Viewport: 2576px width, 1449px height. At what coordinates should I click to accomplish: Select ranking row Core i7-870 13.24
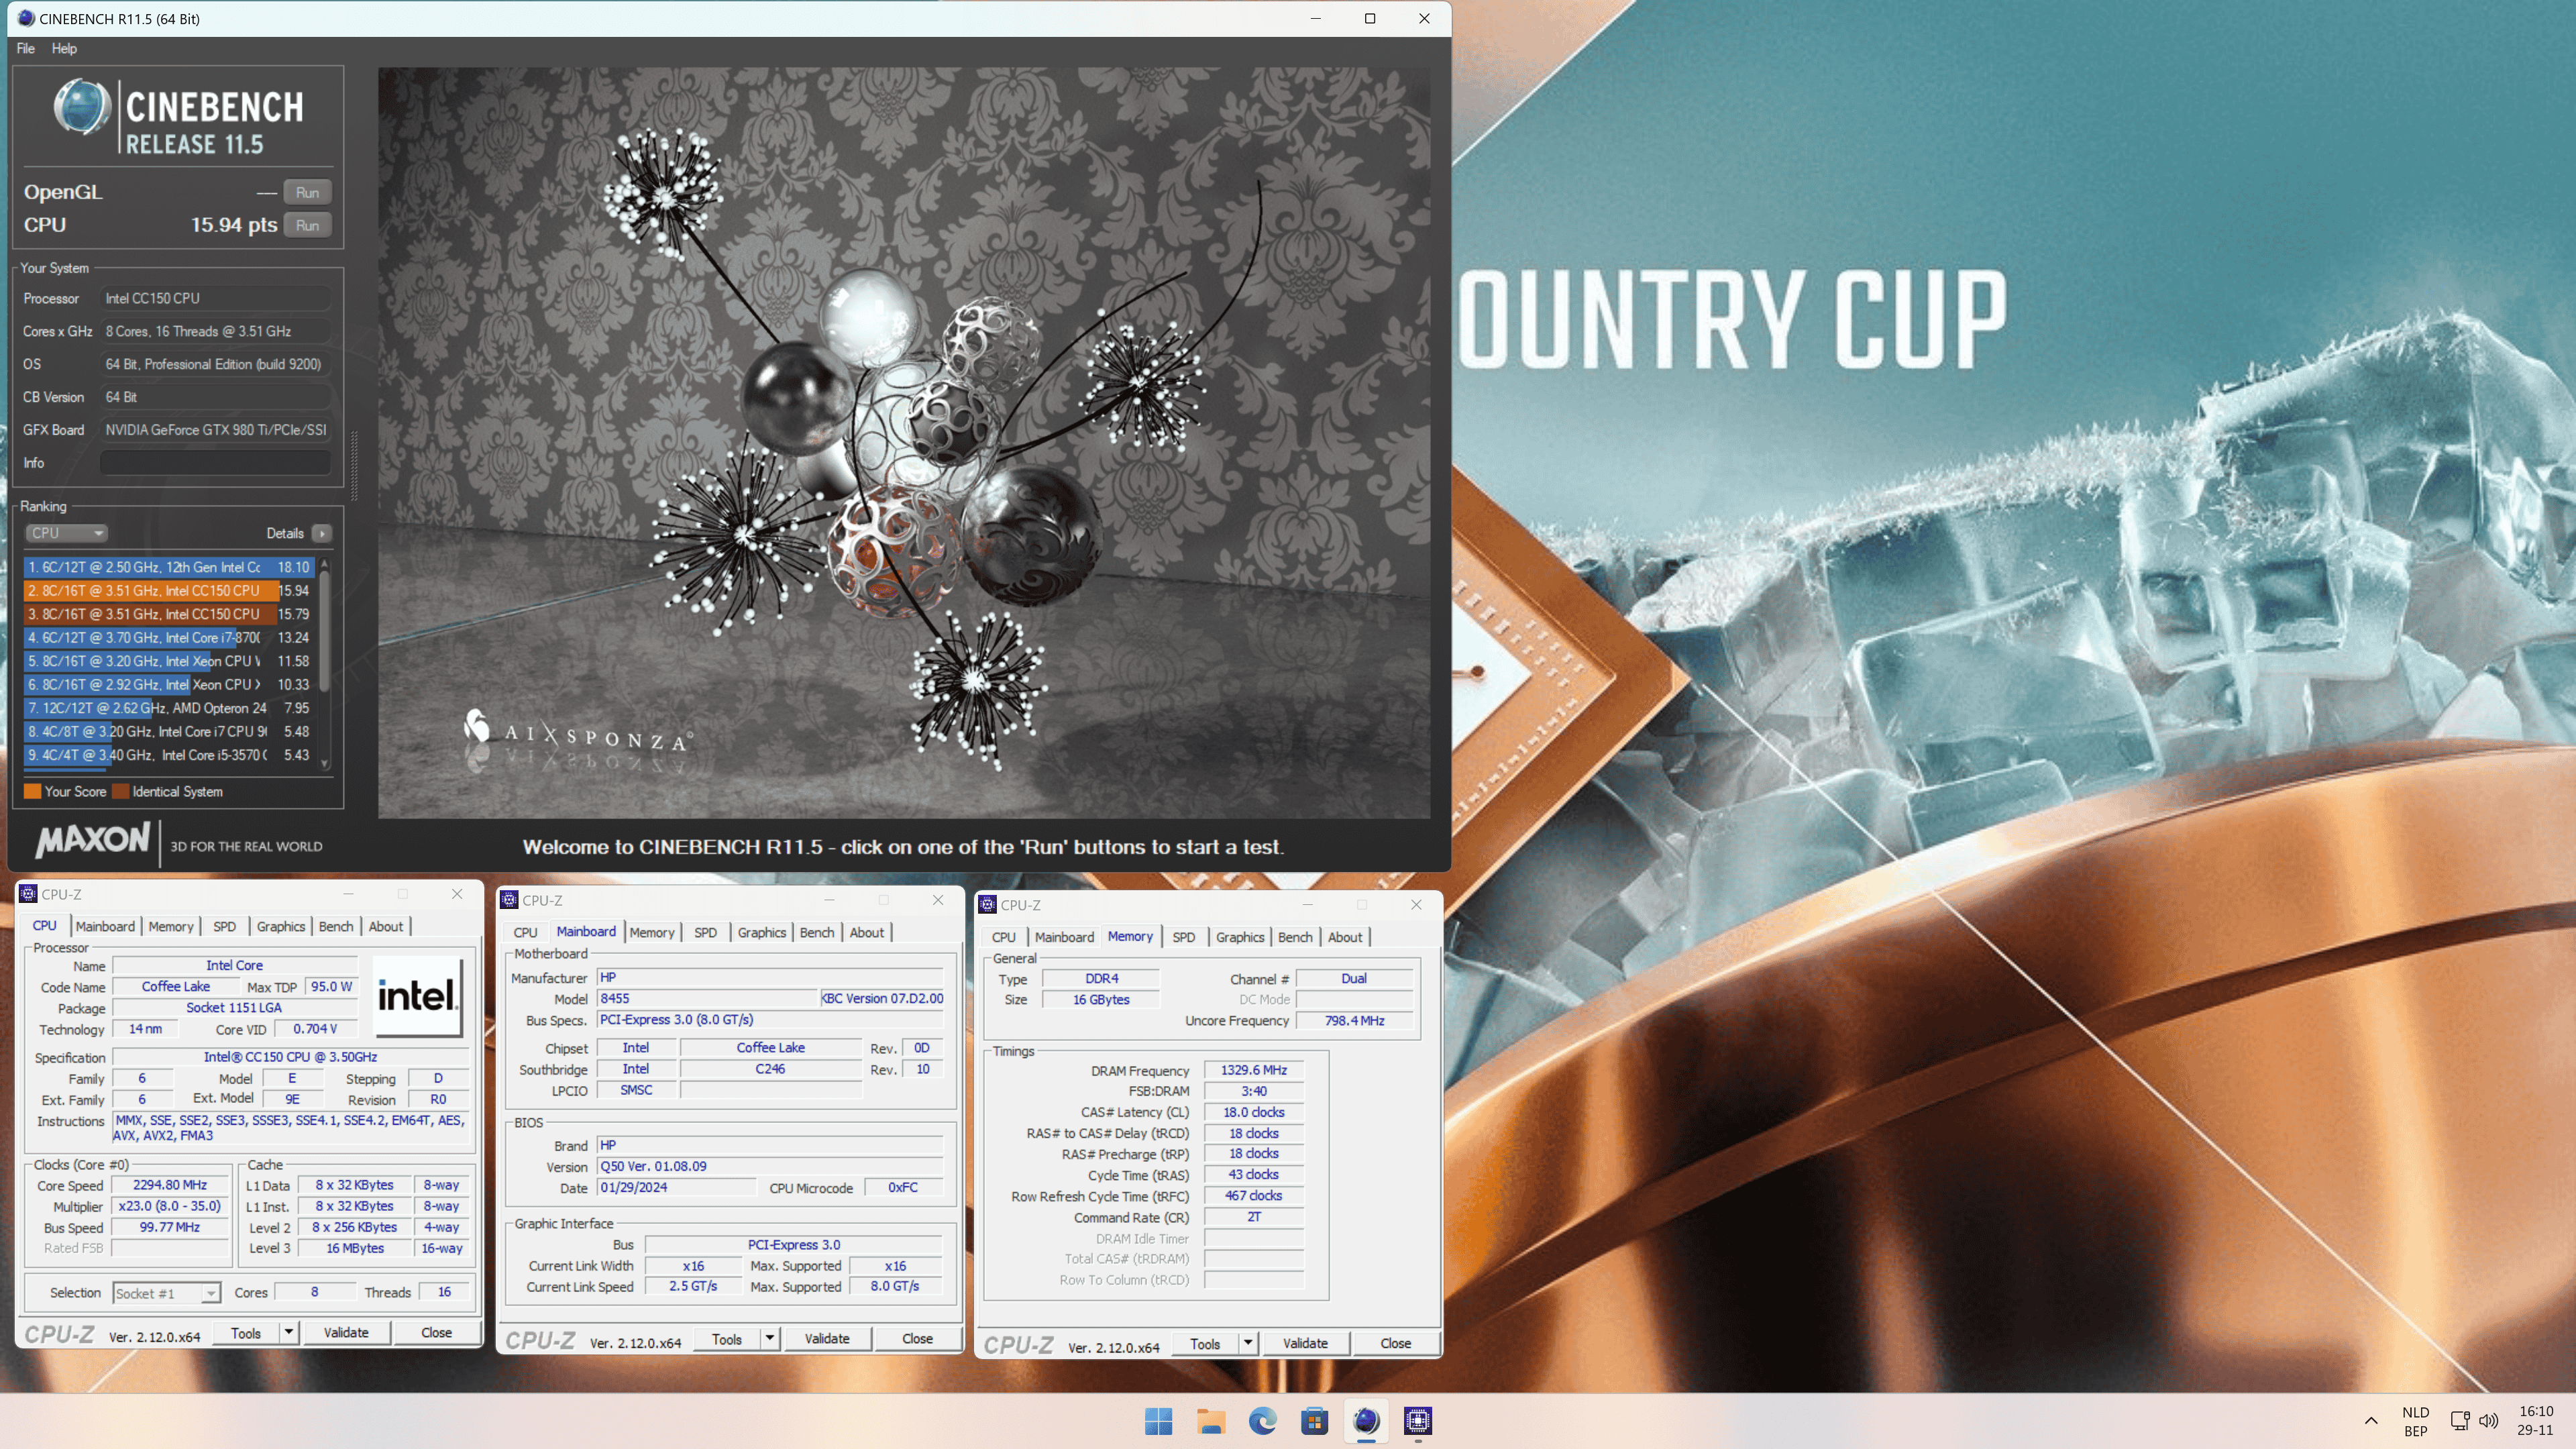[x=169, y=638]
